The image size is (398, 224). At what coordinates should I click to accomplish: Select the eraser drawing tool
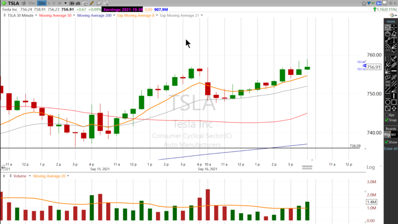tap(394, 34)
